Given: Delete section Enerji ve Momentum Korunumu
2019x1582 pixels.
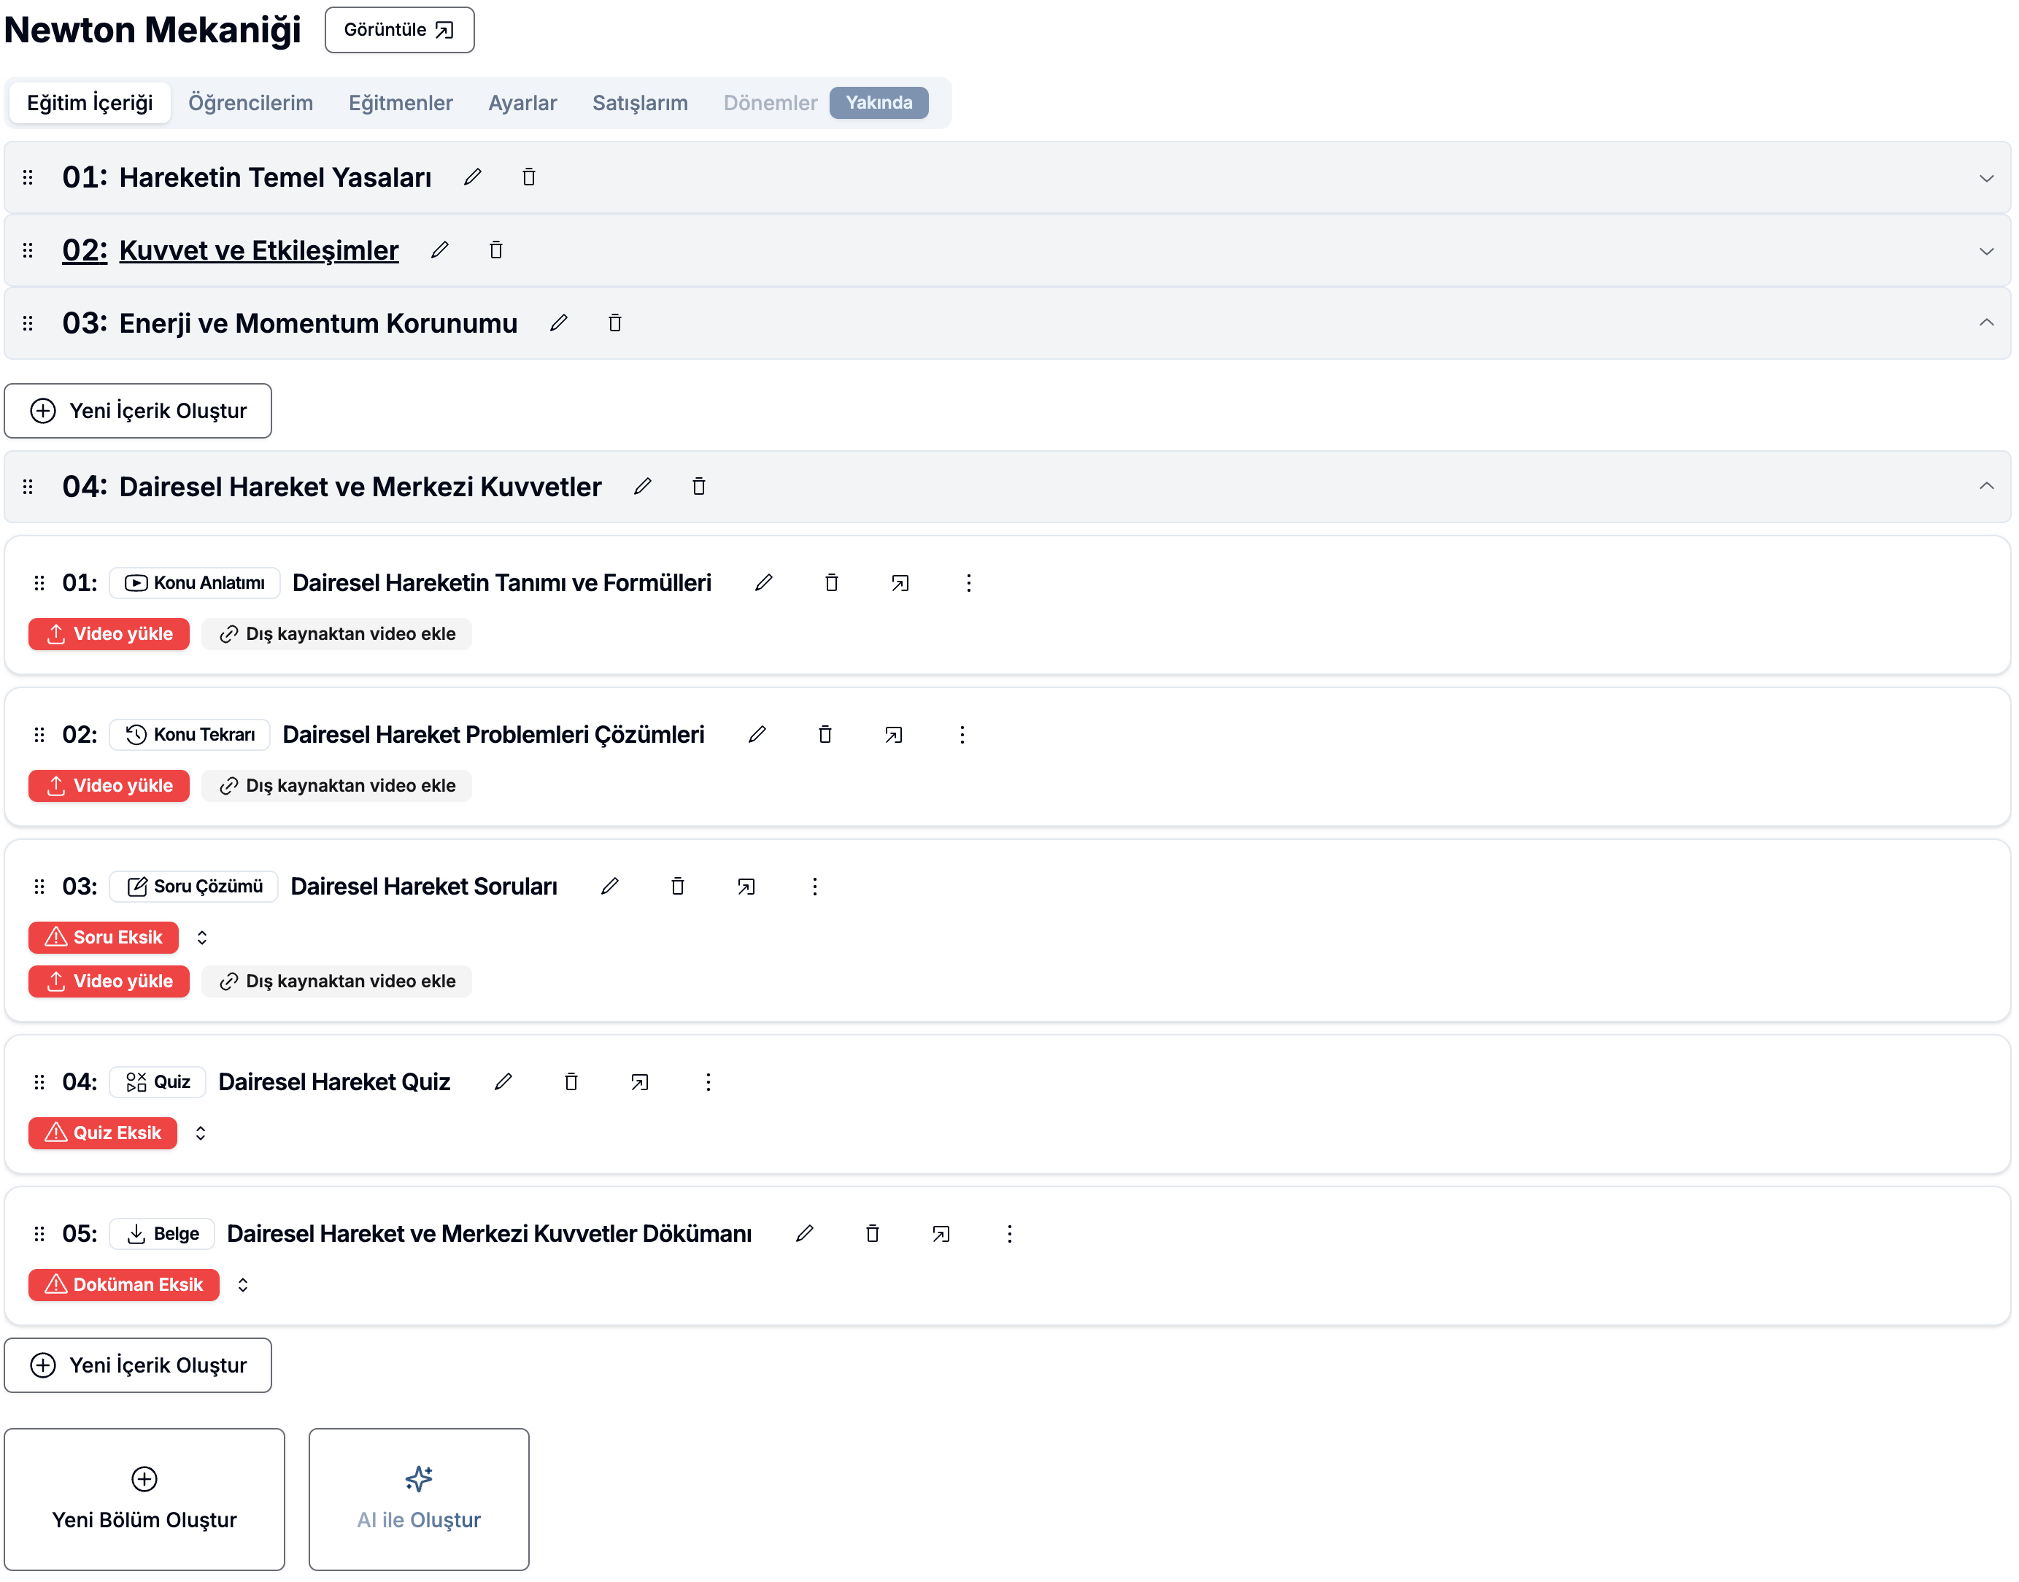Looking at the screenshot, I should [615, 323].
